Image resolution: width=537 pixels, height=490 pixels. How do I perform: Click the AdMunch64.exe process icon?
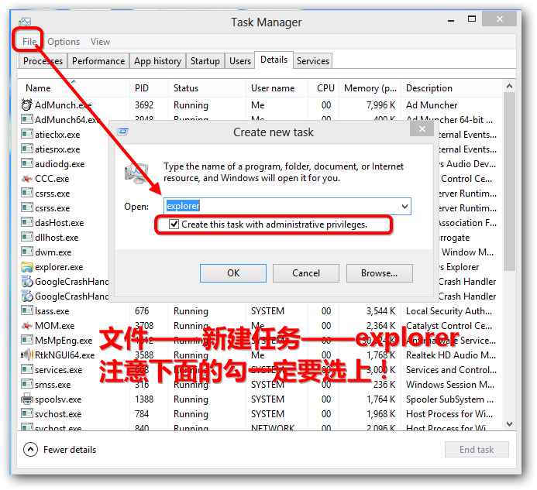26,119
